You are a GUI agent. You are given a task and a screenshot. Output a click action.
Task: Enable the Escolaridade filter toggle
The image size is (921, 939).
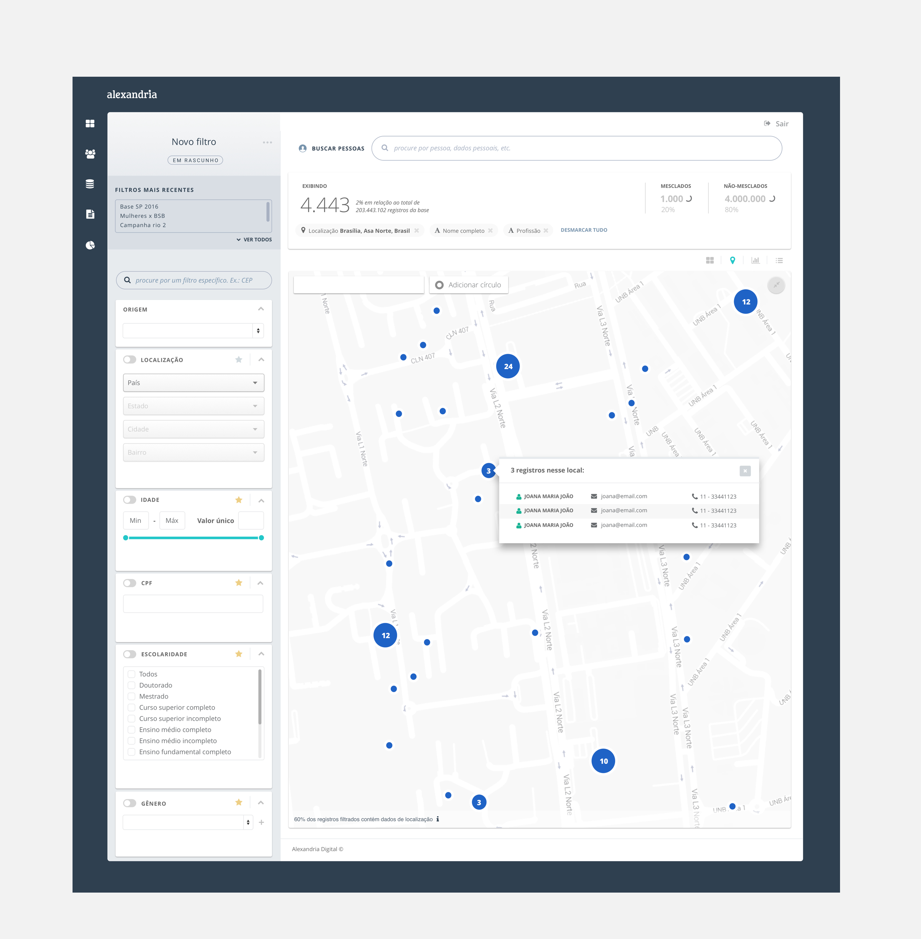pyautogui.click(x=130, y=654)
